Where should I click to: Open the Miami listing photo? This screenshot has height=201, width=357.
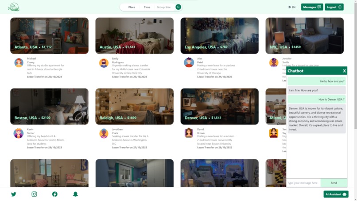[276, 107]
